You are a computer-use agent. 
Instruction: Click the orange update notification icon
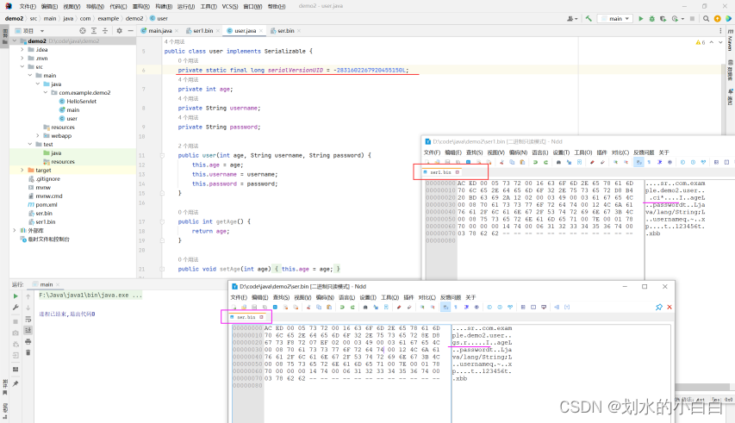[x=717, y=19]
